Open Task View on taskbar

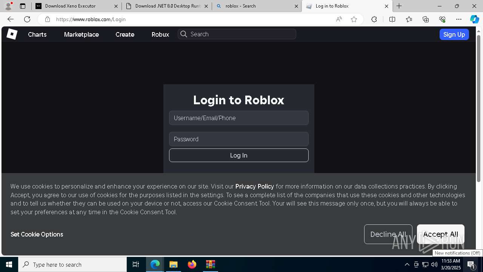point(136,264)
